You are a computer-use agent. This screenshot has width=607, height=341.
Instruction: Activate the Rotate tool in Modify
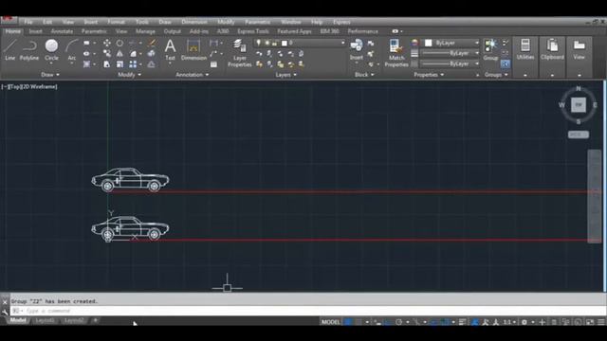[x=120, y=43]
